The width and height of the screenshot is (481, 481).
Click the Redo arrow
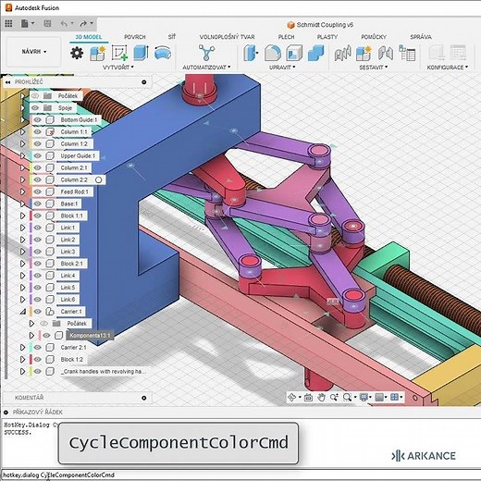(83, 23)
